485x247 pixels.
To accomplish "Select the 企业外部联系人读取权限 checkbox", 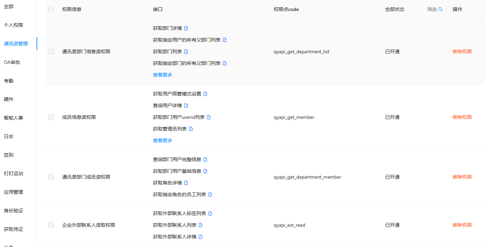I will click(51, 225).
